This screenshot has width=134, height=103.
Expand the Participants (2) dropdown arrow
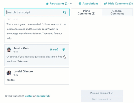[71, 4]
